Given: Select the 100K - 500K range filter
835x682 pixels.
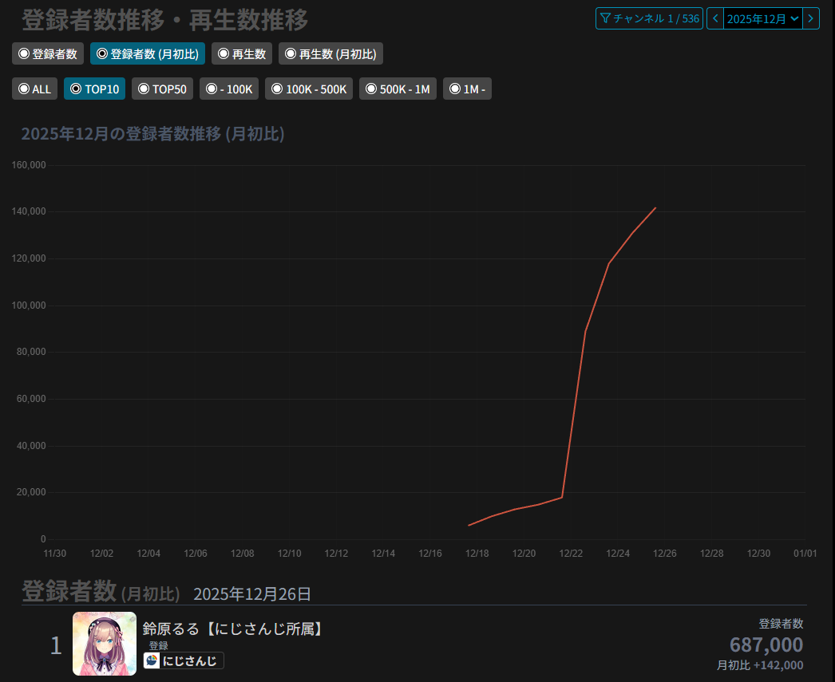Looking at the screenshot, I should click(x=309, y=89).
